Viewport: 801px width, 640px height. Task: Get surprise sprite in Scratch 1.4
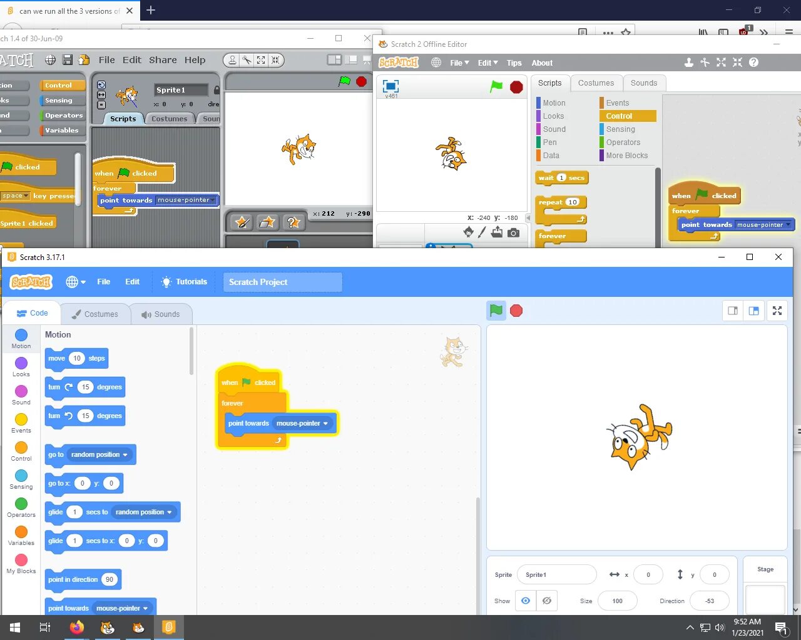coord(293,222)
